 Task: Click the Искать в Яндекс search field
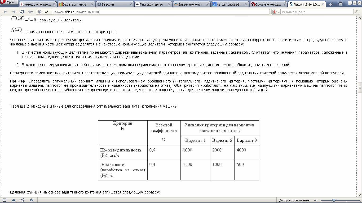(x=317, y=12)
